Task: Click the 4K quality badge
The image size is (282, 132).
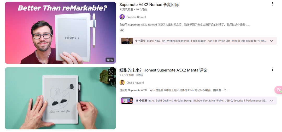Action: point(122,30)
